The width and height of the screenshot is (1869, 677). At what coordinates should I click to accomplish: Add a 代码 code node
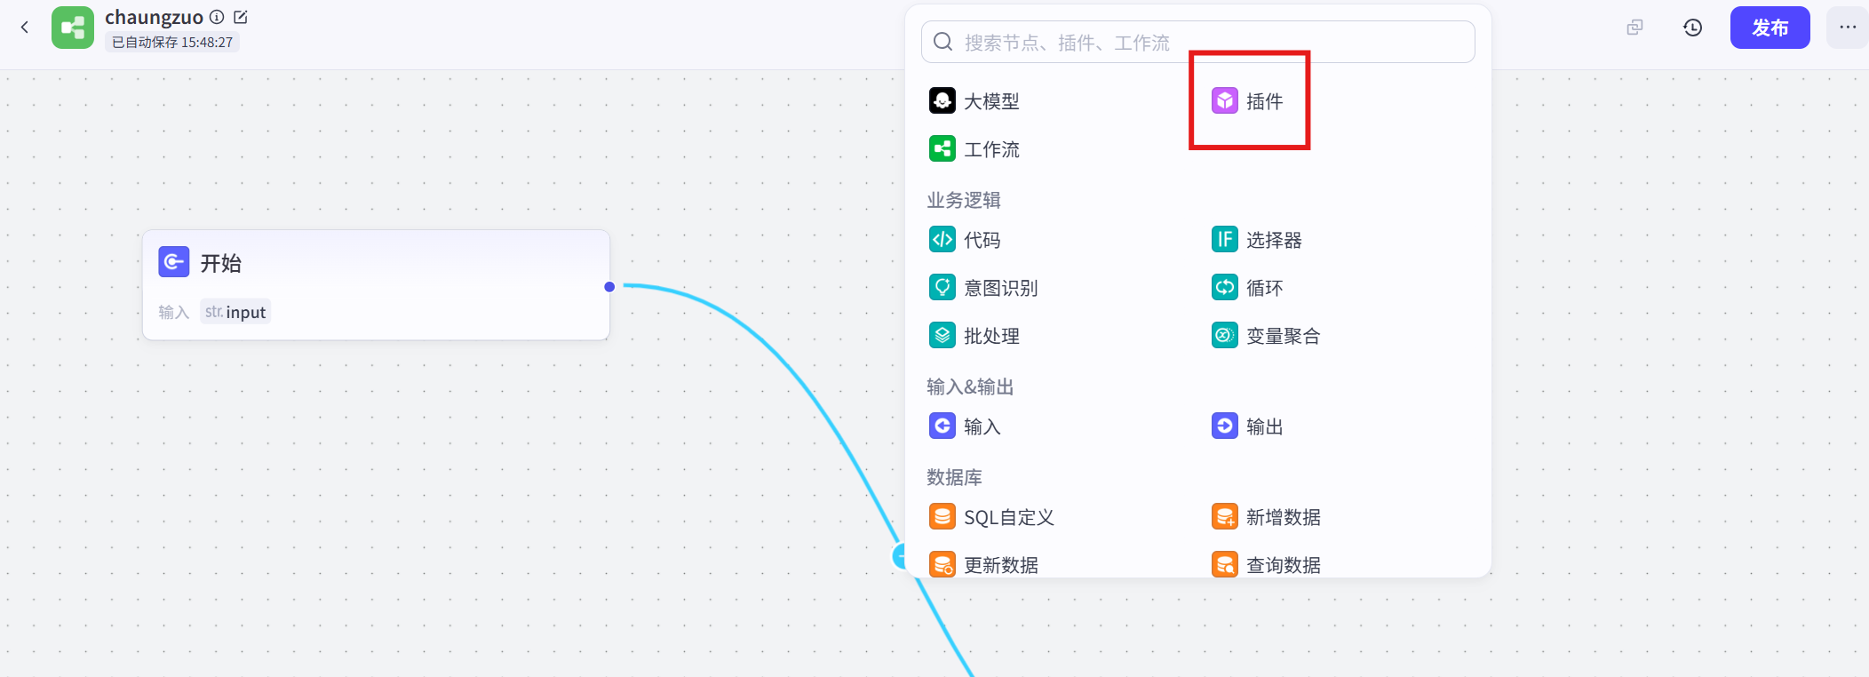[x=965, y=239]
